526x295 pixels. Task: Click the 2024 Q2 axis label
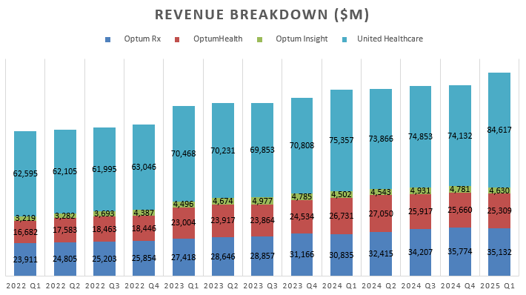[379, 286]
